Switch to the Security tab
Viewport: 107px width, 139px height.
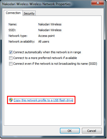(x=29, y=13)
